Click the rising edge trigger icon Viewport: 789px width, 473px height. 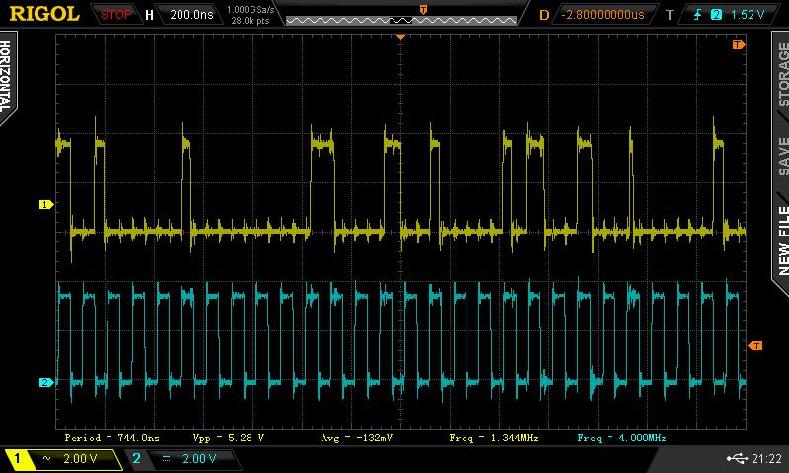tap(697, 15)
